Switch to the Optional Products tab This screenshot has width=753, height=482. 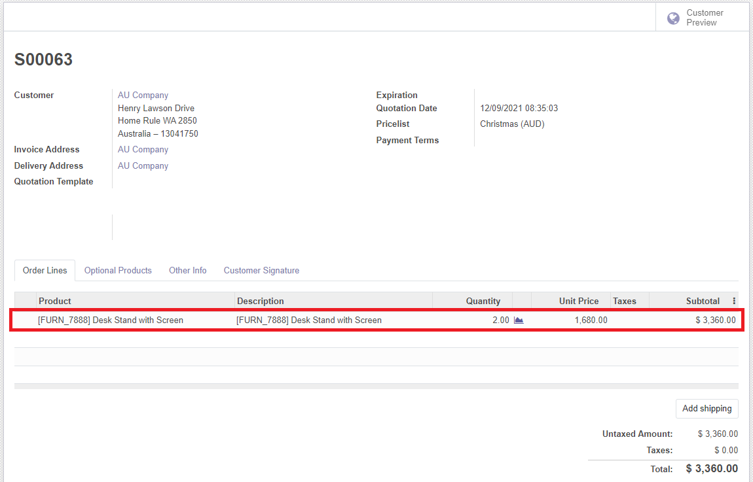point(118,271)
